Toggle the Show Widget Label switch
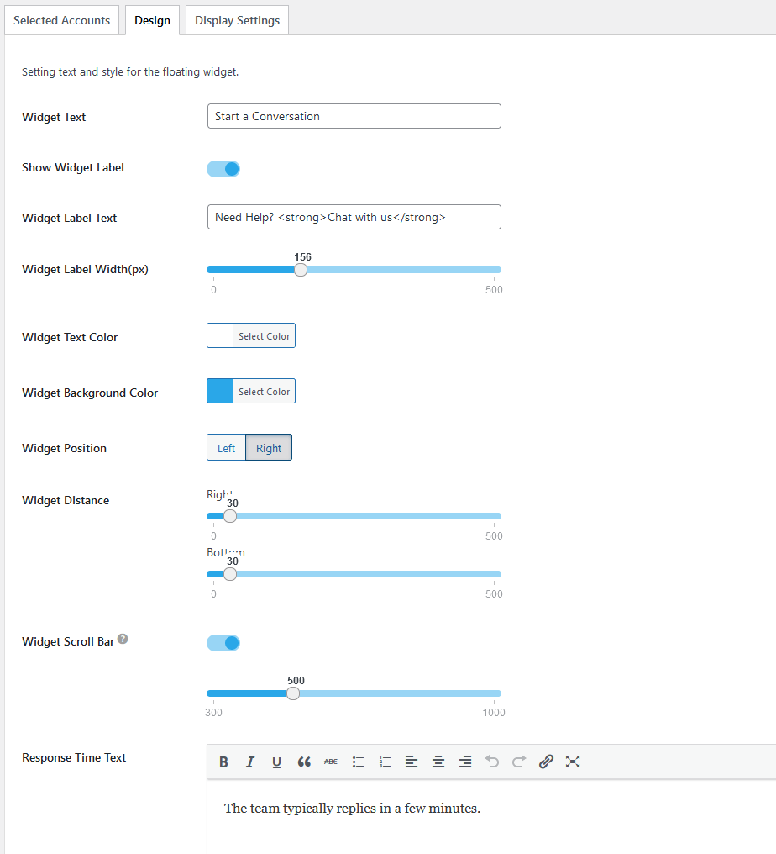776x854 pixels. point(223,169)
